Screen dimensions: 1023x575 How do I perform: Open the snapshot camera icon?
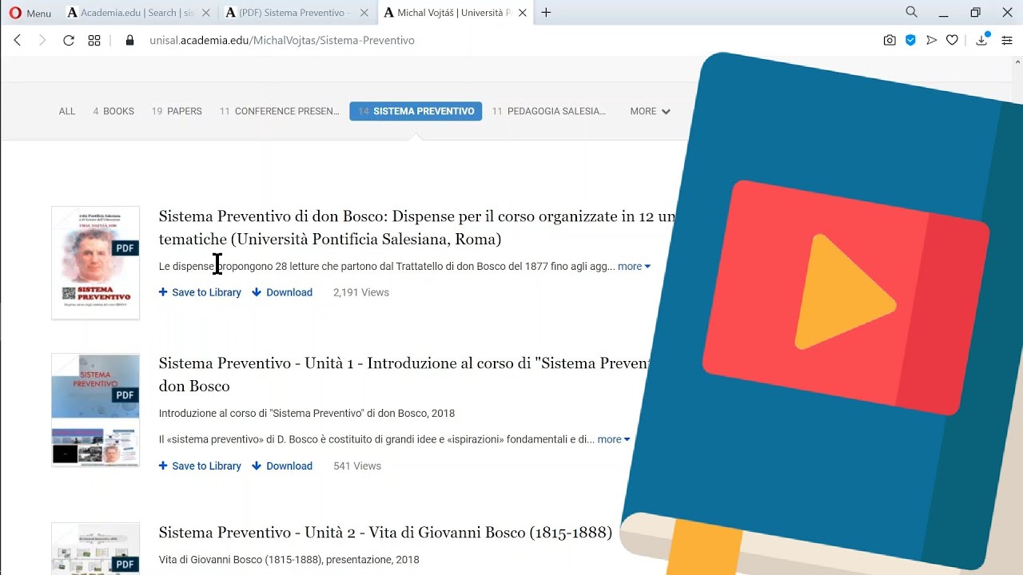[x=890, y=40]
